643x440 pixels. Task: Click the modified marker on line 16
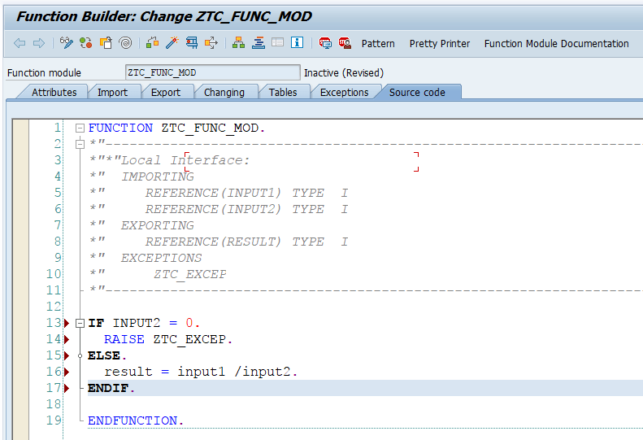coord(67,372)
